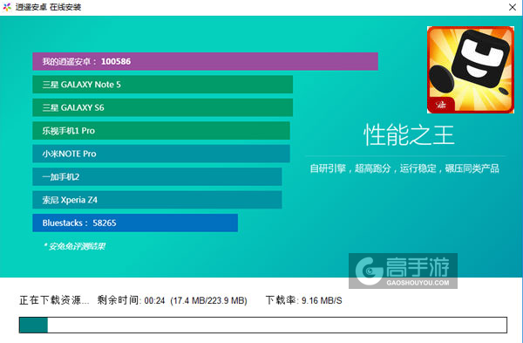Click the 正在下载资源 status text
The image size is (523, 343).
54,300
